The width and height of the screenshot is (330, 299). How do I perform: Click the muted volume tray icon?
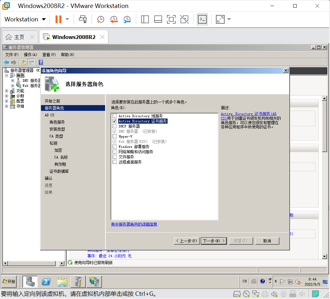pos(298,282)
